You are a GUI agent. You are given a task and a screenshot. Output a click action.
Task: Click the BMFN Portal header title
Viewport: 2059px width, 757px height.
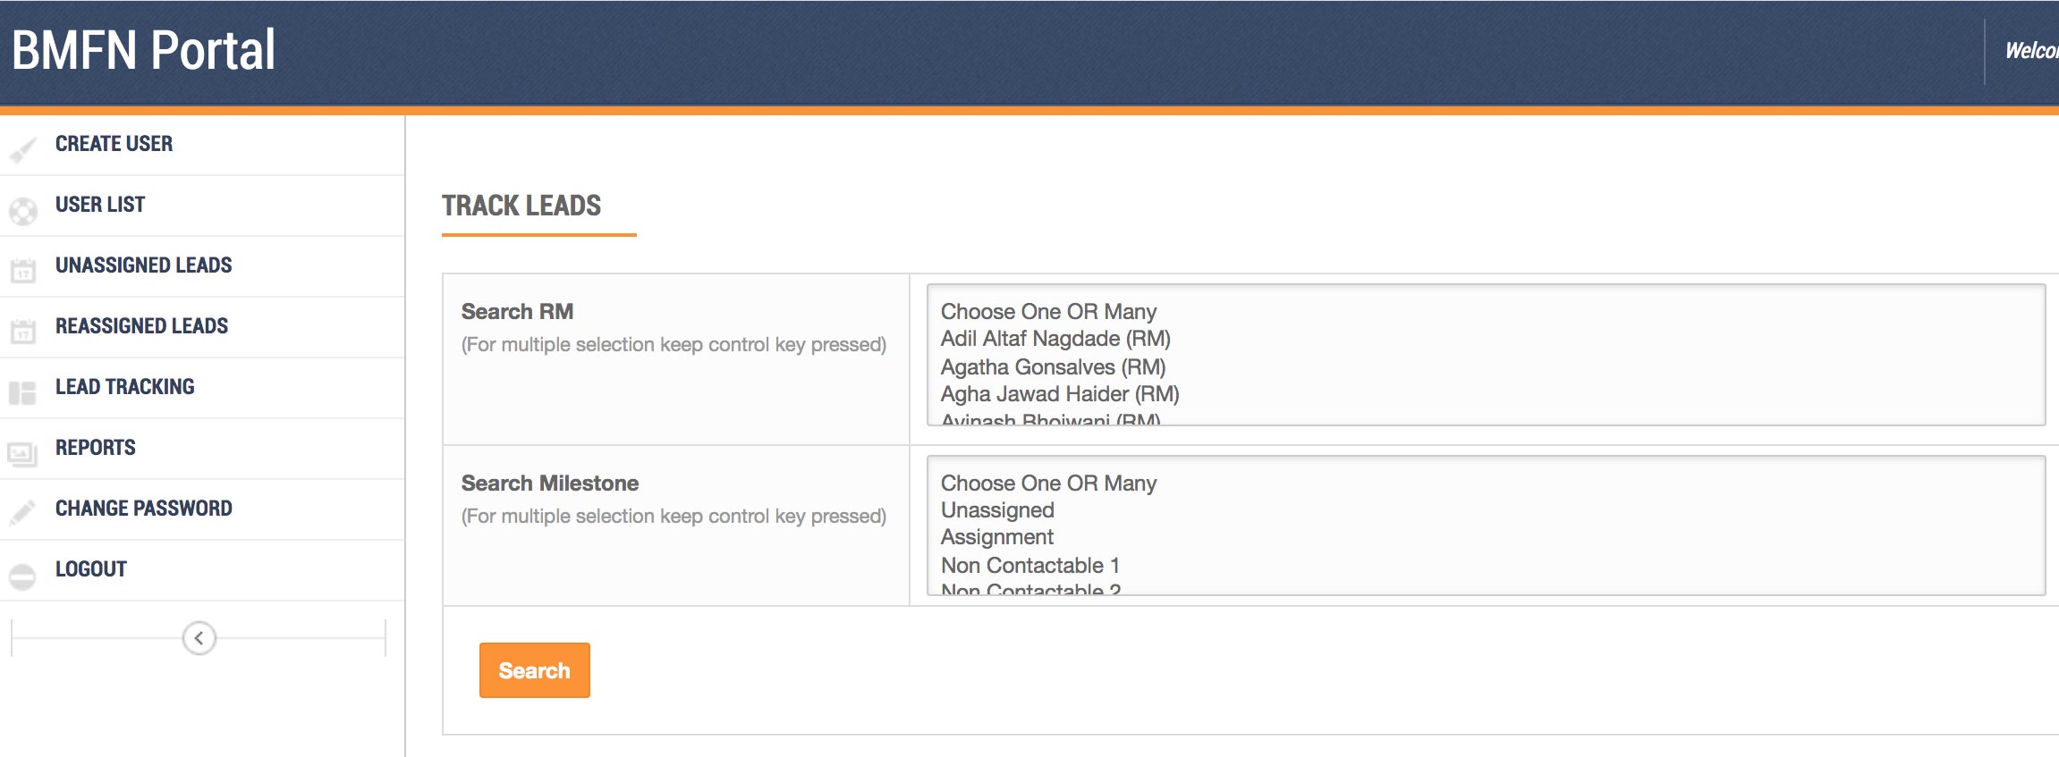pyautogui.click(x=143, y=50)
